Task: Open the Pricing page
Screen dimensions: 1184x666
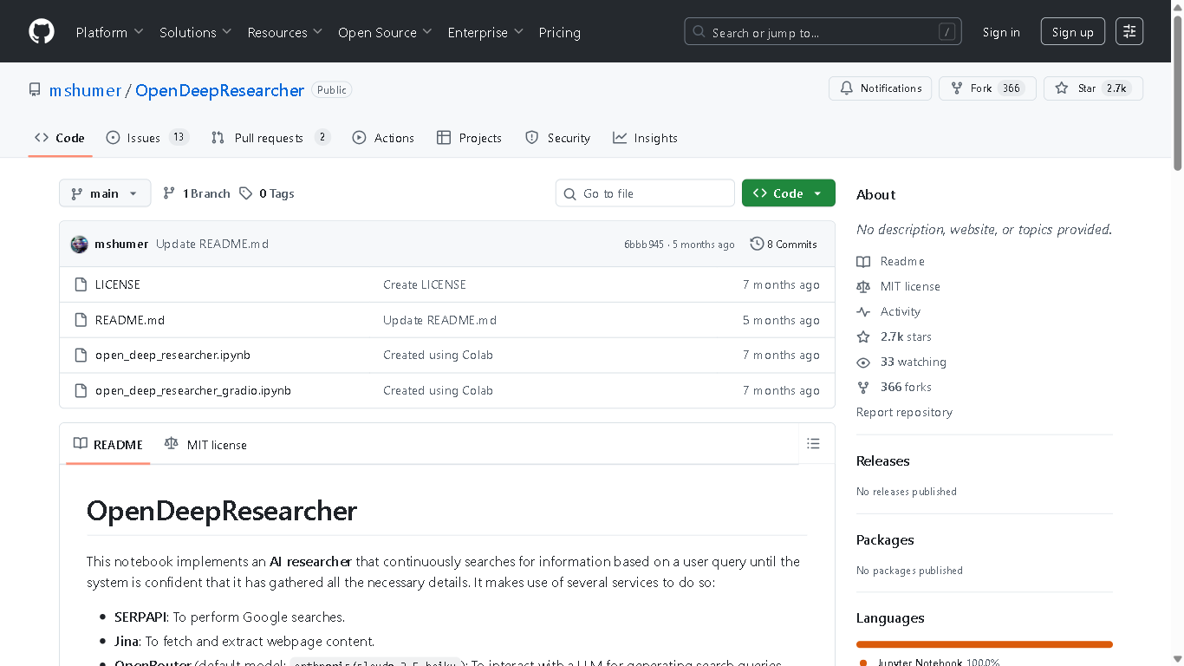Action: click(x=560, y=32)
